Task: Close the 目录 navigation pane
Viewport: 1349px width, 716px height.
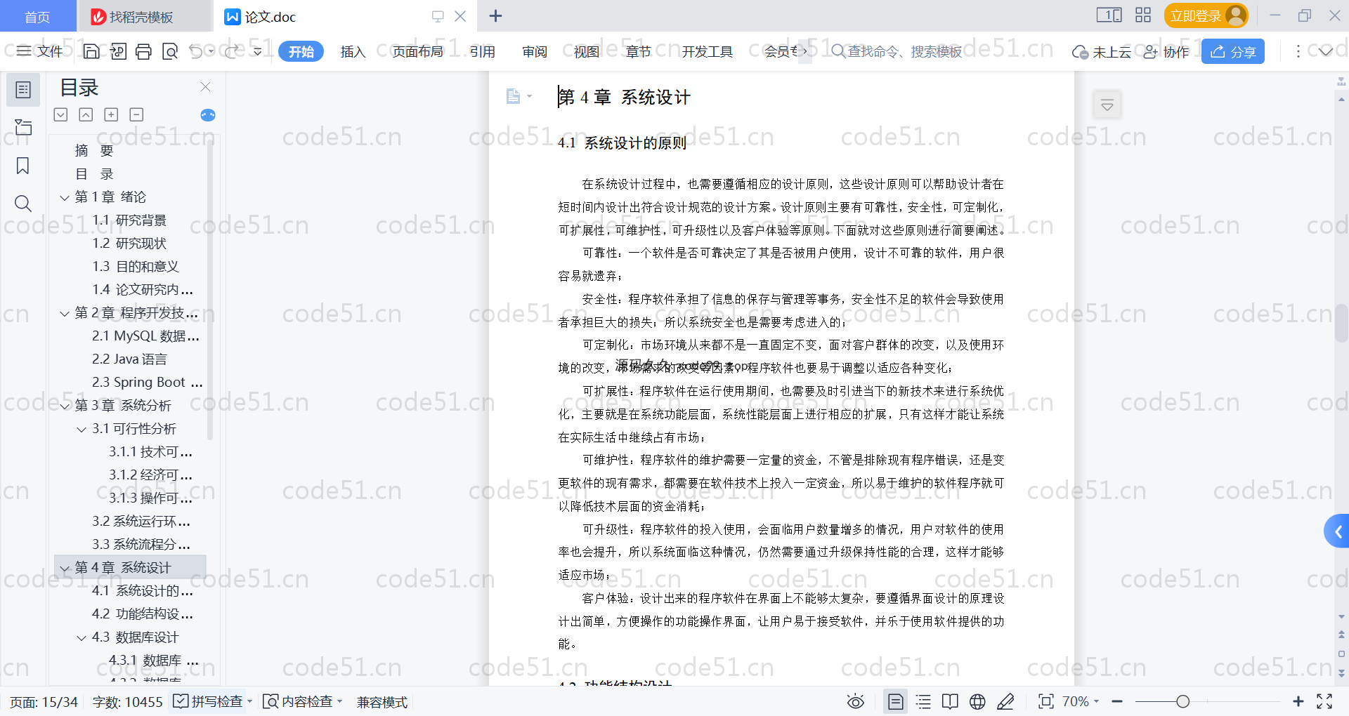Action: [206, 87]
